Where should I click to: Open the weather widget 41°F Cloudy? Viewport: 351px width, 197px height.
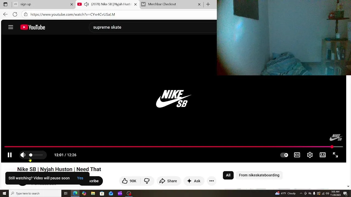tap(285, 193)
